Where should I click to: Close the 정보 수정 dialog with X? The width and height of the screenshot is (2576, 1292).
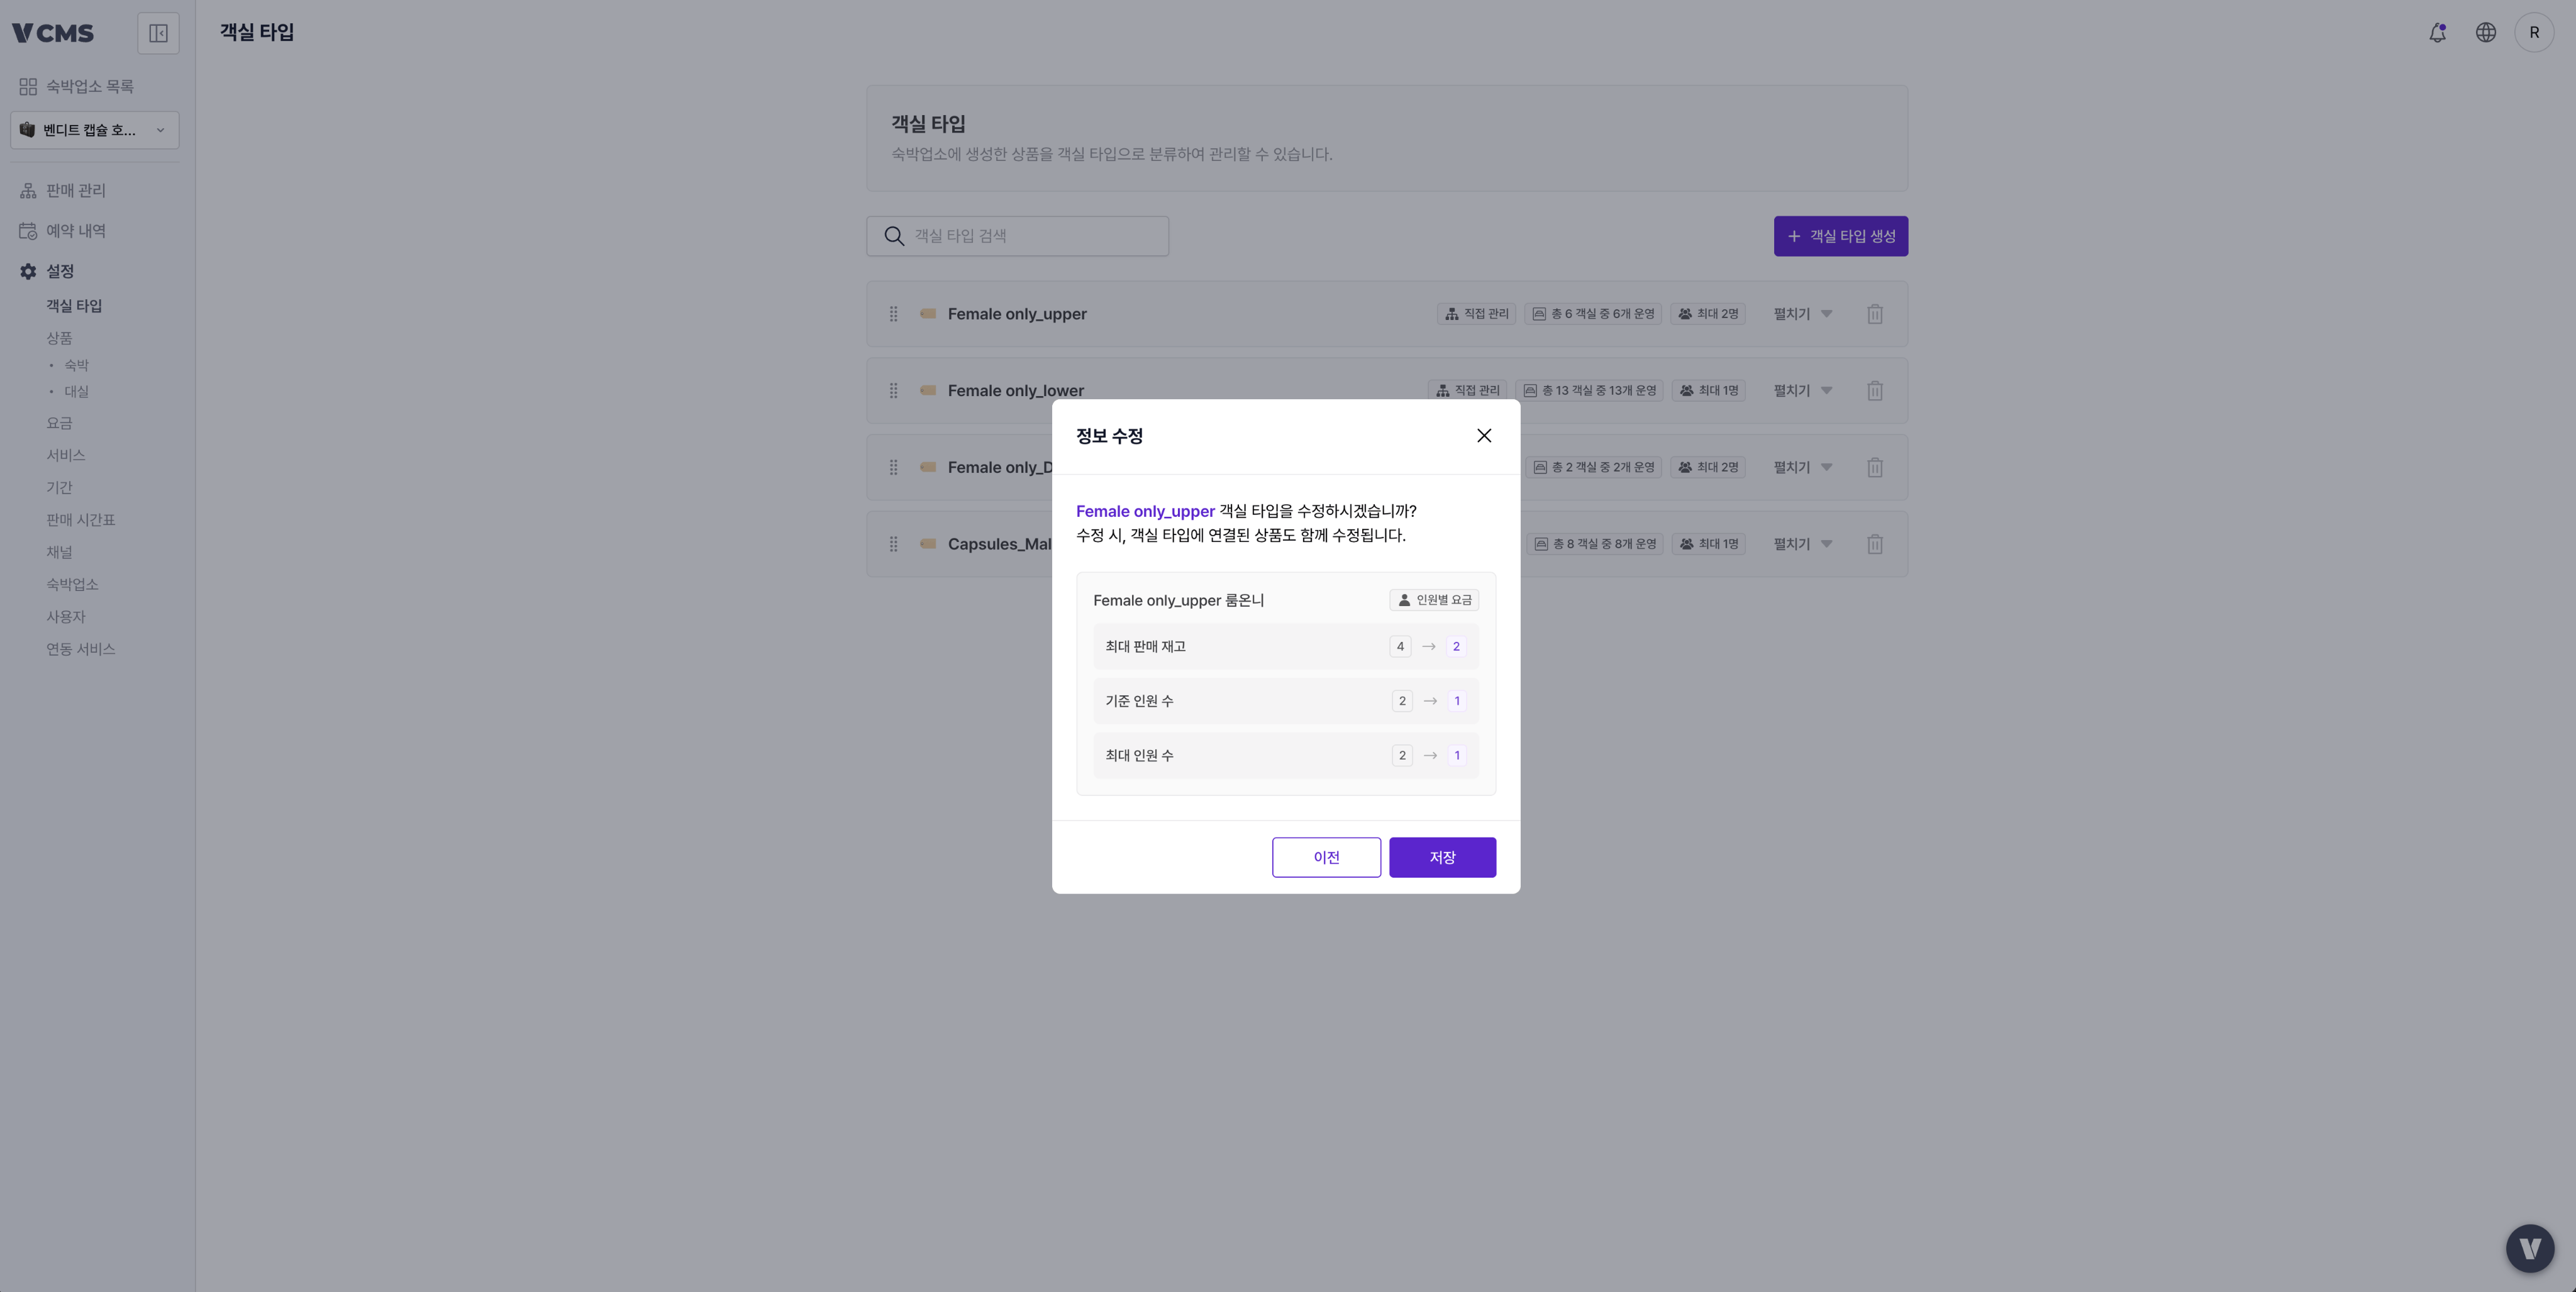coord(1484,436)
